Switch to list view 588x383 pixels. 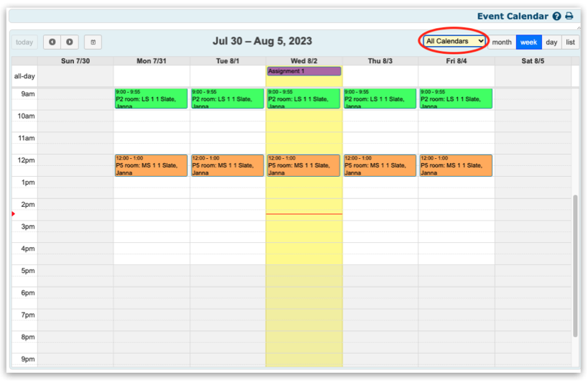click(570, 42)
